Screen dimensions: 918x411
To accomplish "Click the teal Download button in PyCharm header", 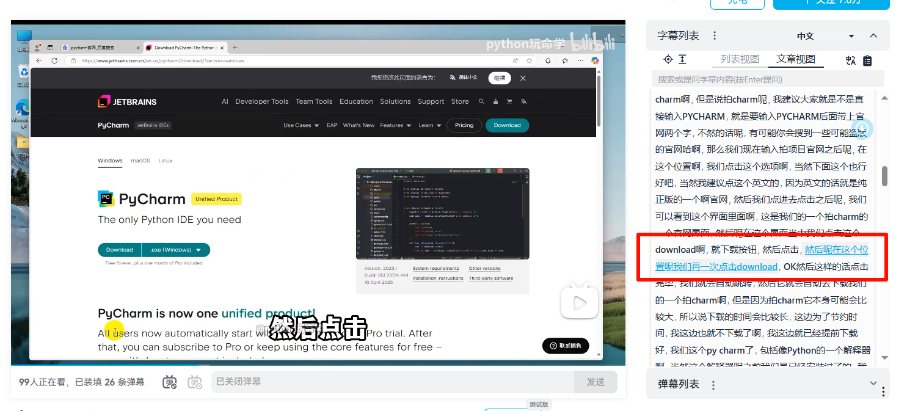I will [x=507, y=125].
